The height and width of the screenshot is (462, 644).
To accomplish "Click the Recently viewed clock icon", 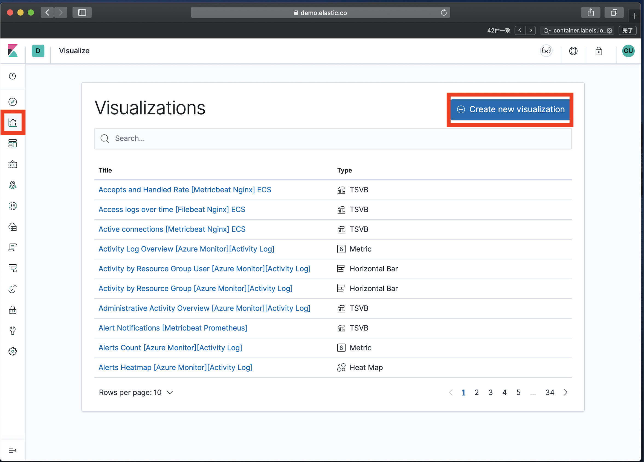I will [x=13, y=76].
